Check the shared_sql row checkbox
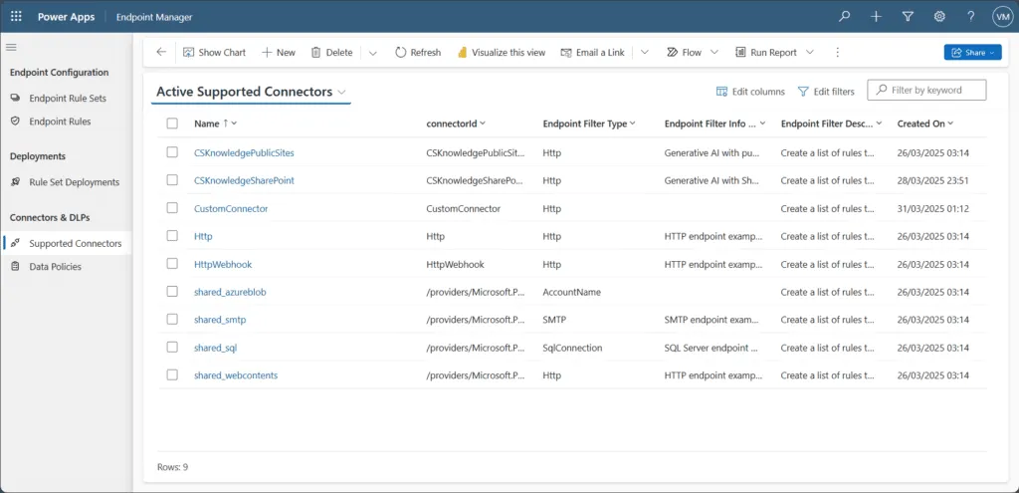Image resolution: width=1019 pixels, height=493 pixels. click(172, 348)
